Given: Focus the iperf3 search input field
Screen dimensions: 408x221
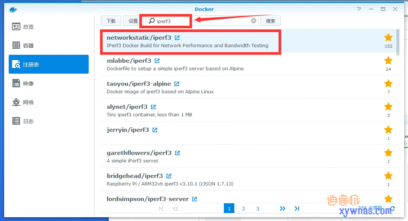Looking at the screenshot, I should point(202,21).
